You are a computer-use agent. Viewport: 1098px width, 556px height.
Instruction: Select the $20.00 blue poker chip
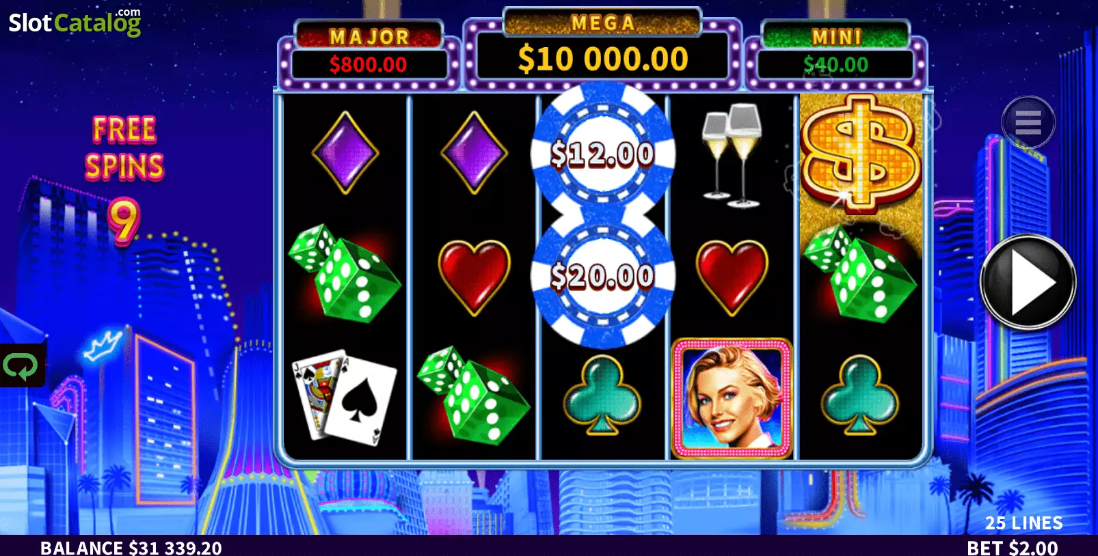tap(602, 276)
